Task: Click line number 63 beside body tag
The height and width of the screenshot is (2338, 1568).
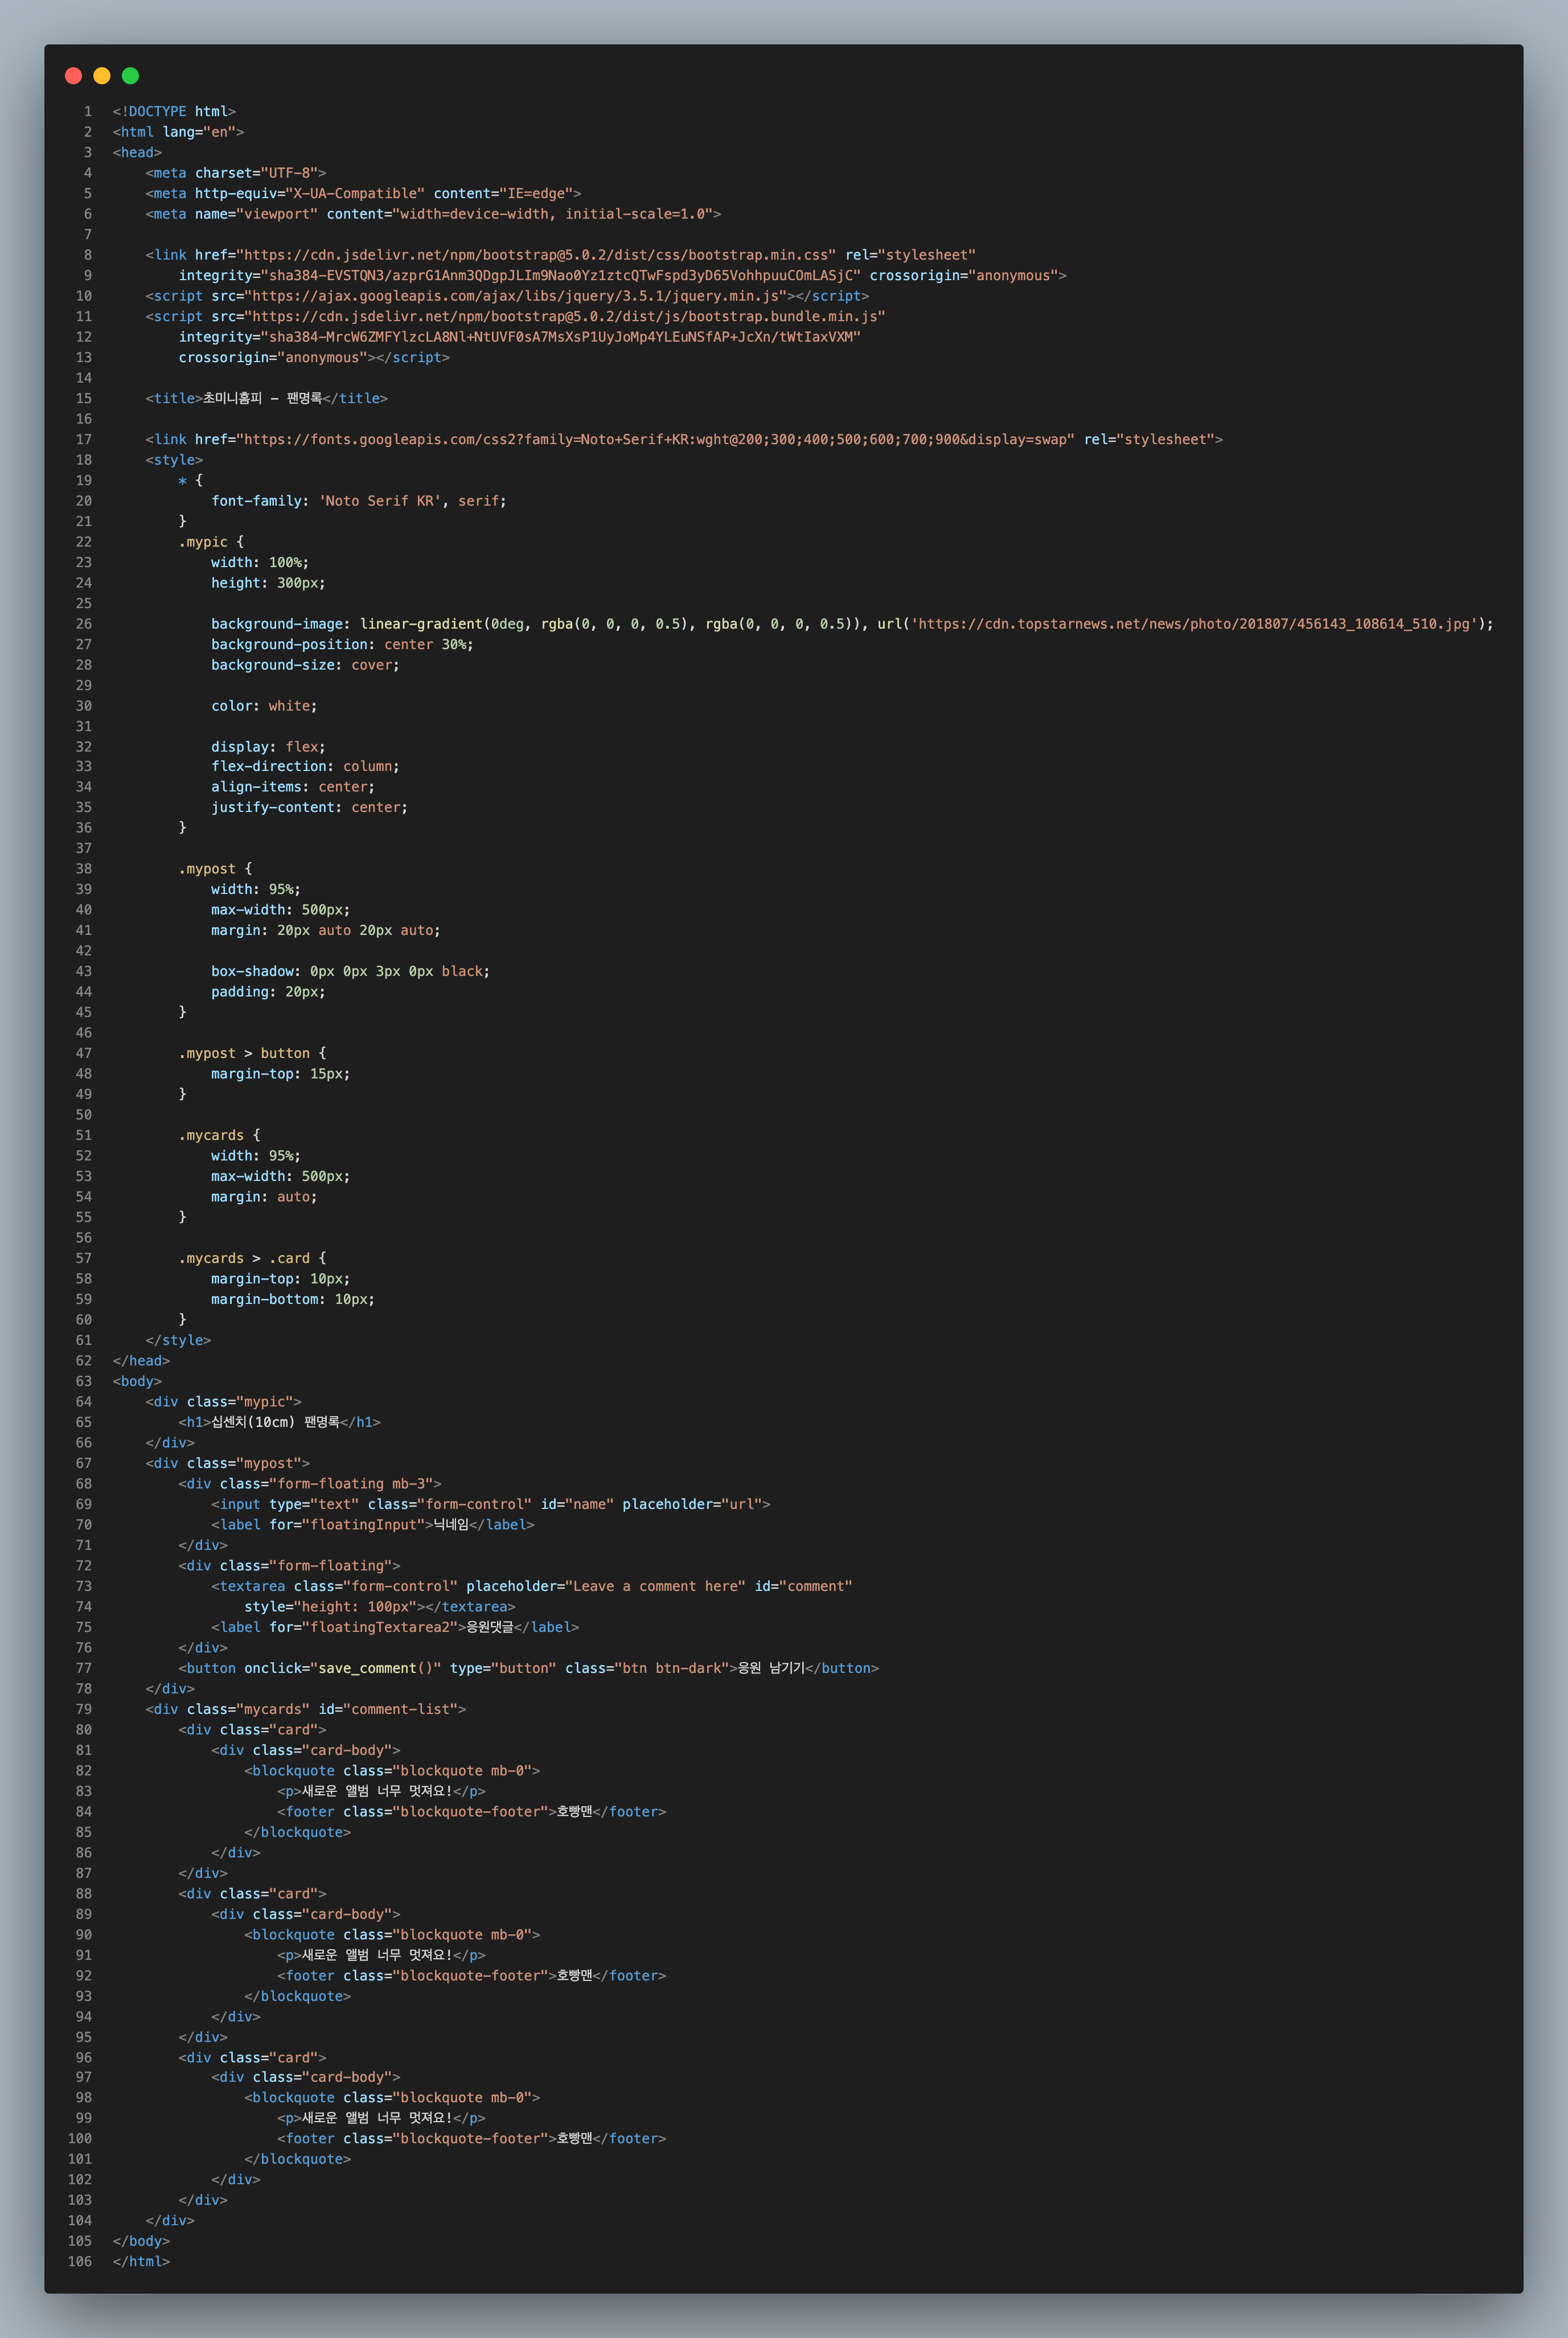Action: click(83, 1382)
